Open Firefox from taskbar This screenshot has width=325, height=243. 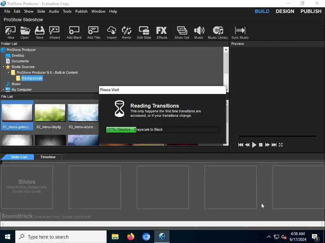[x=130, y=237]
